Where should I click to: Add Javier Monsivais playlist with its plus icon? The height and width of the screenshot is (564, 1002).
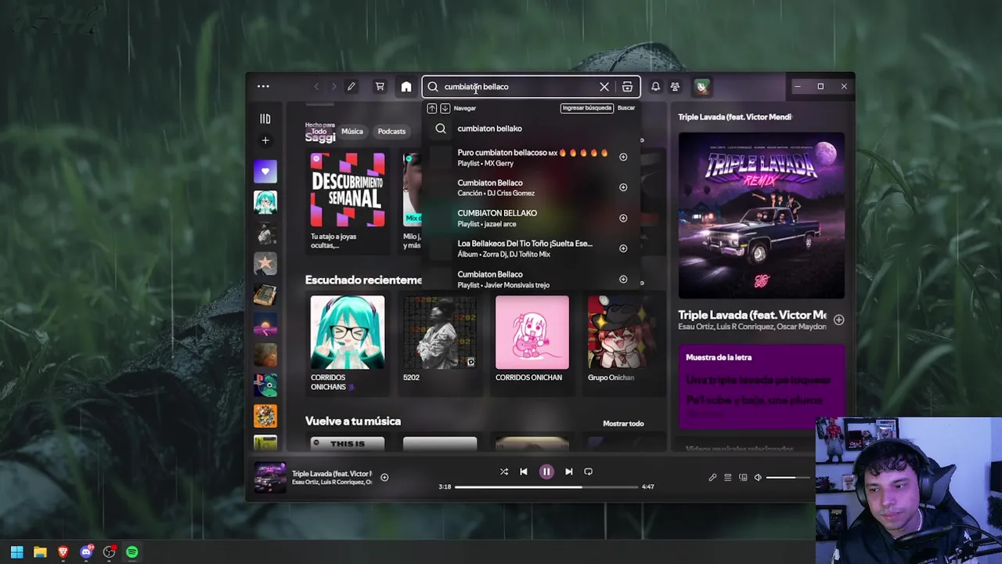pyautogui.click(x=623, y=279)
